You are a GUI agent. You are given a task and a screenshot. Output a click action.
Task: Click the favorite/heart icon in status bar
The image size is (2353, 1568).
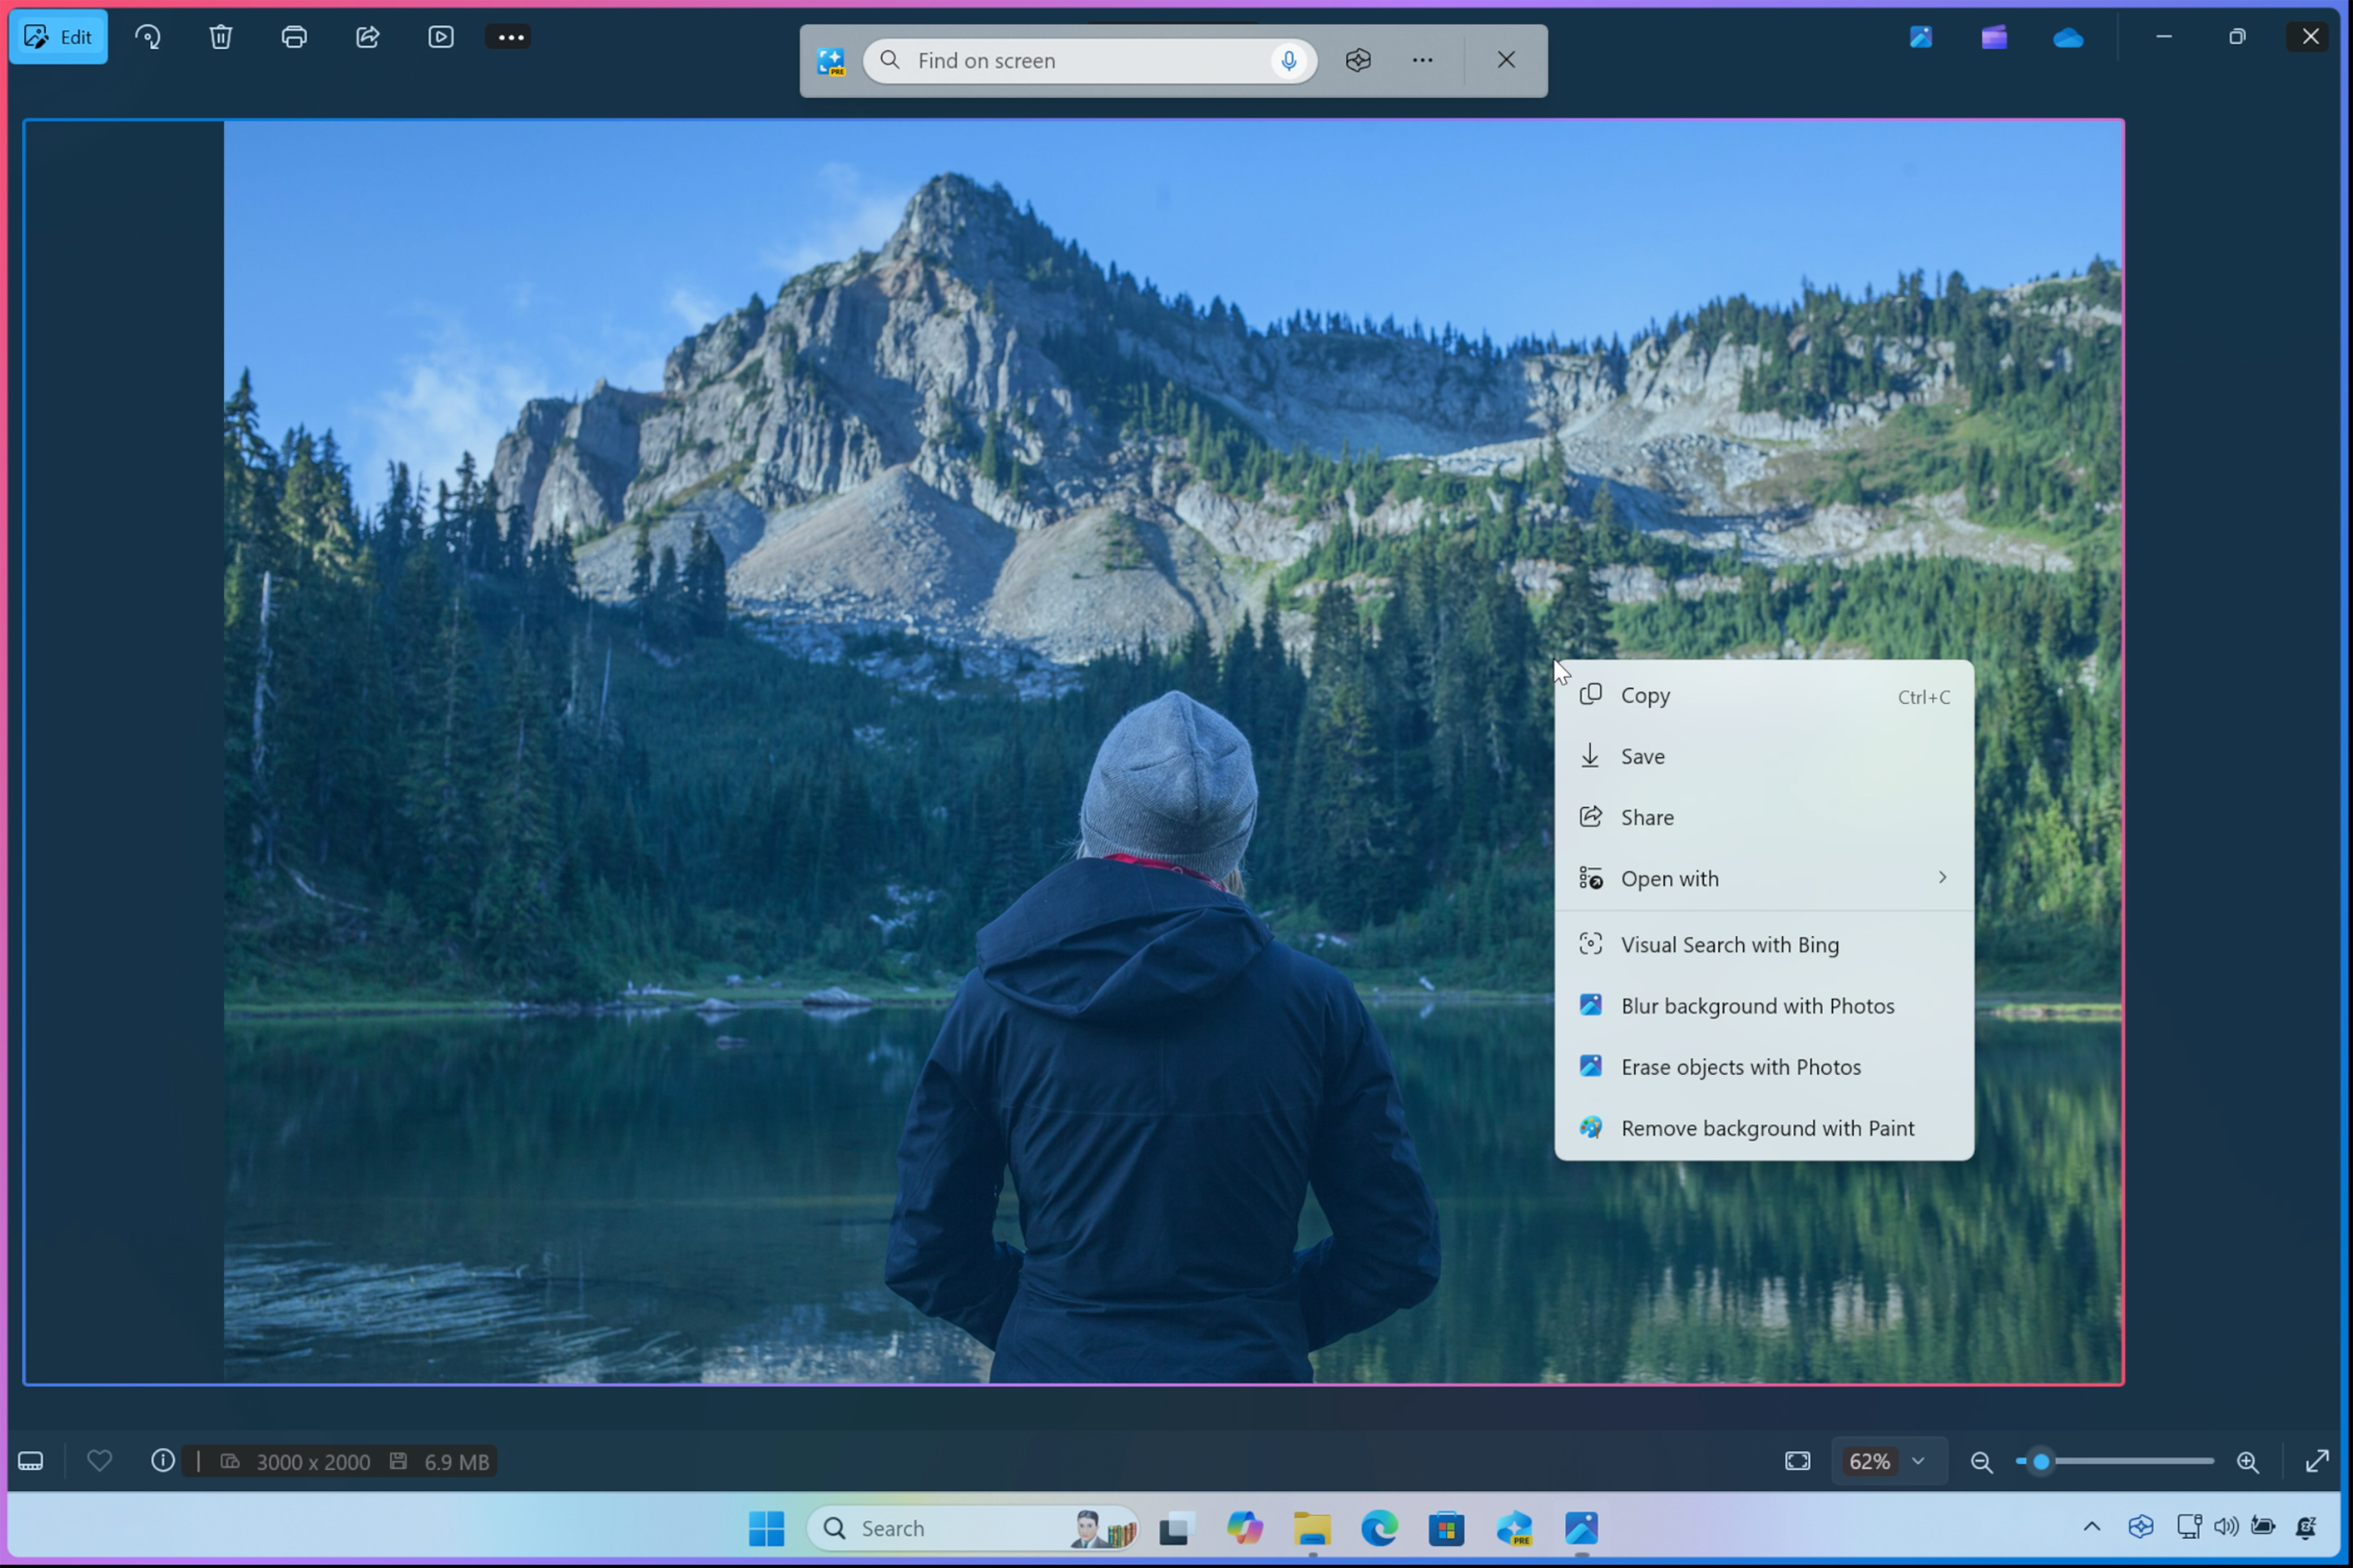pos(98,1459)
